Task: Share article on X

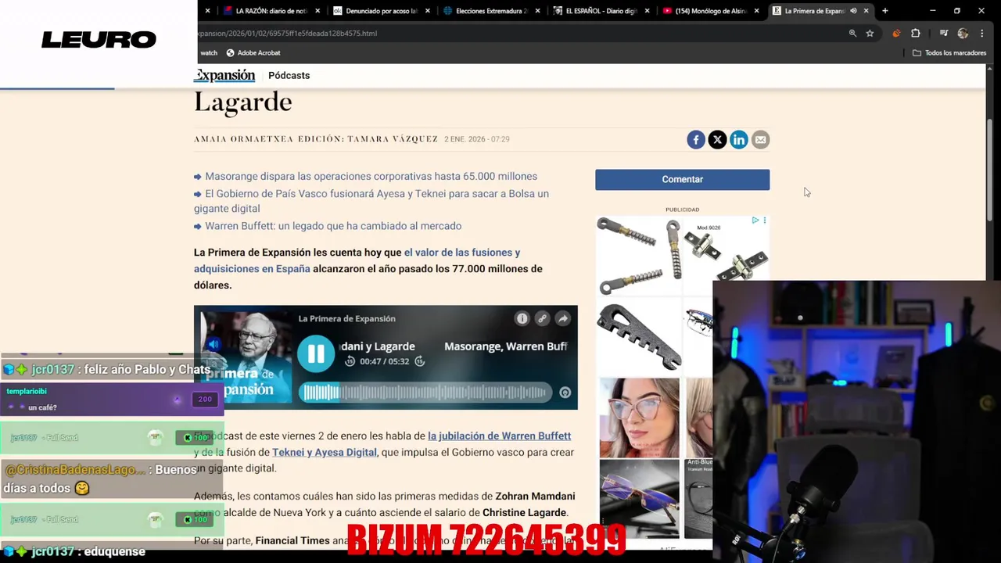Action: coord(717,140)
